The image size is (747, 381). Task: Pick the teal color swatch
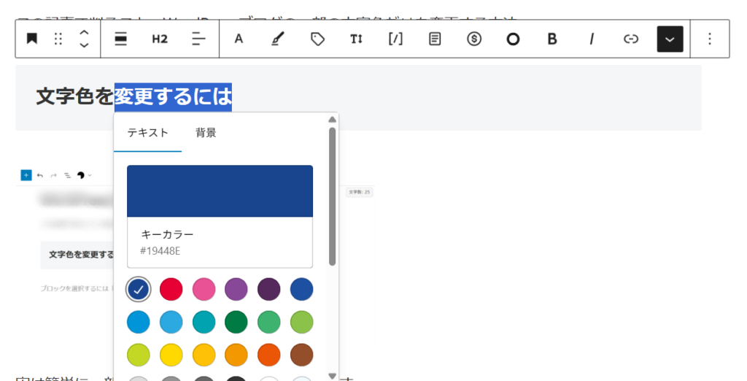coord(204,322)
